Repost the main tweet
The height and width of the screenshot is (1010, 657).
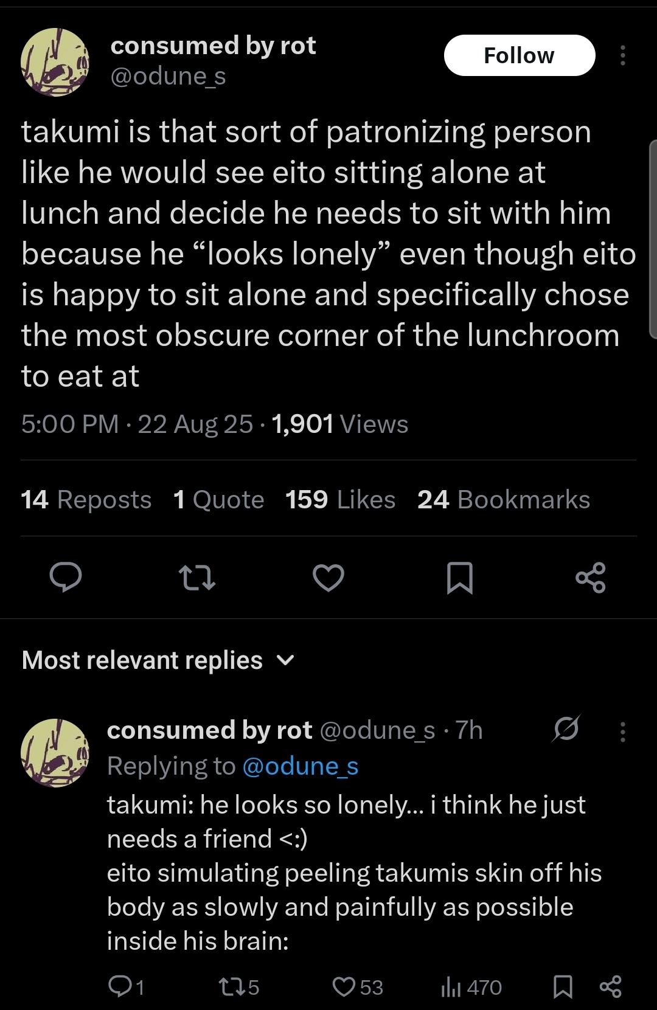[197, 578]
